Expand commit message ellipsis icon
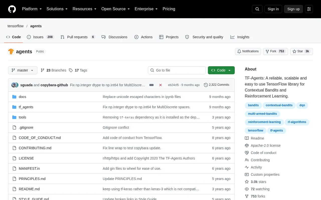Viewport: 321px width, 200px height. tap(151, 85)
